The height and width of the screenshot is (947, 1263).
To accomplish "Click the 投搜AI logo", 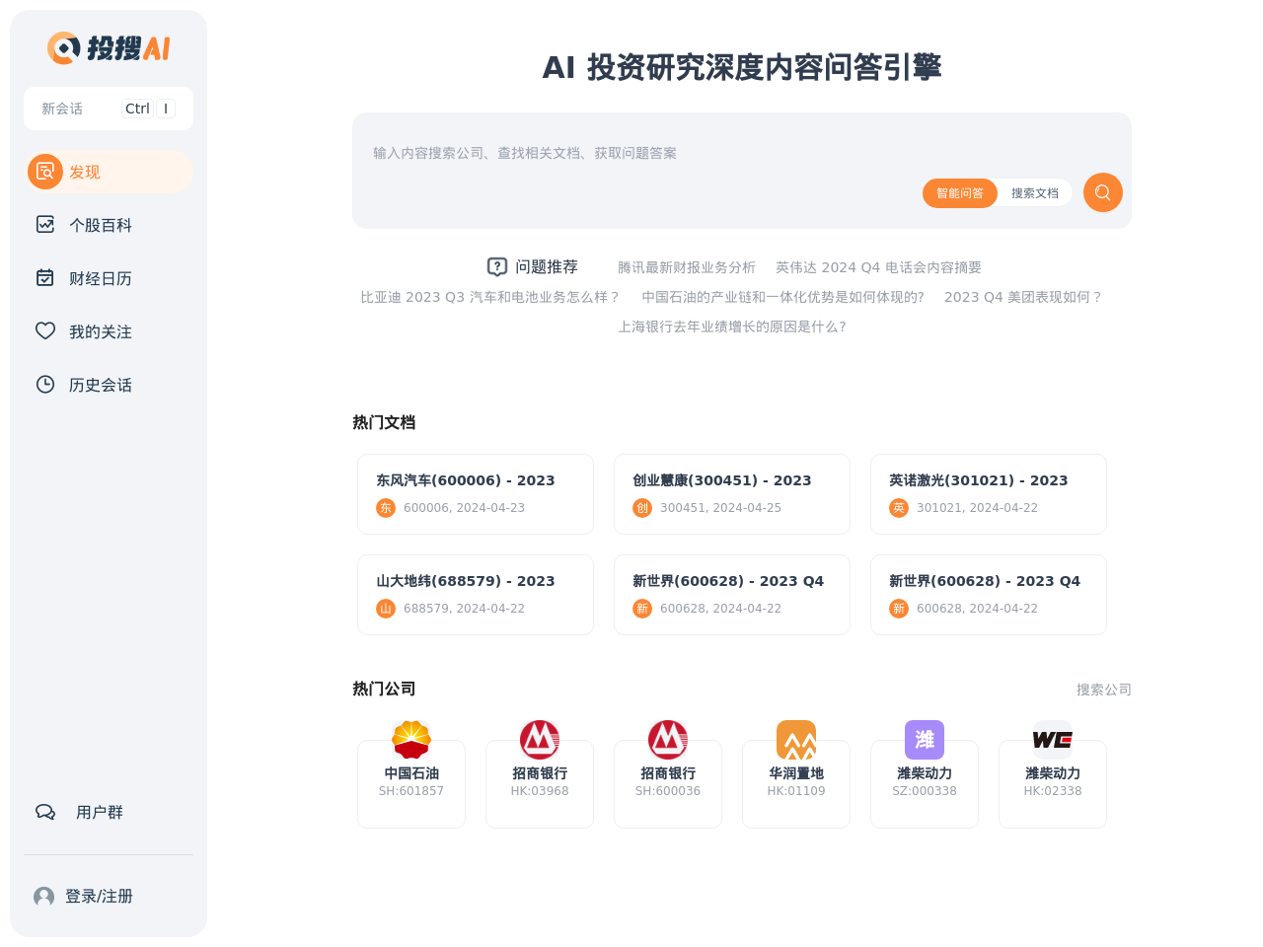I will [109, 47].
